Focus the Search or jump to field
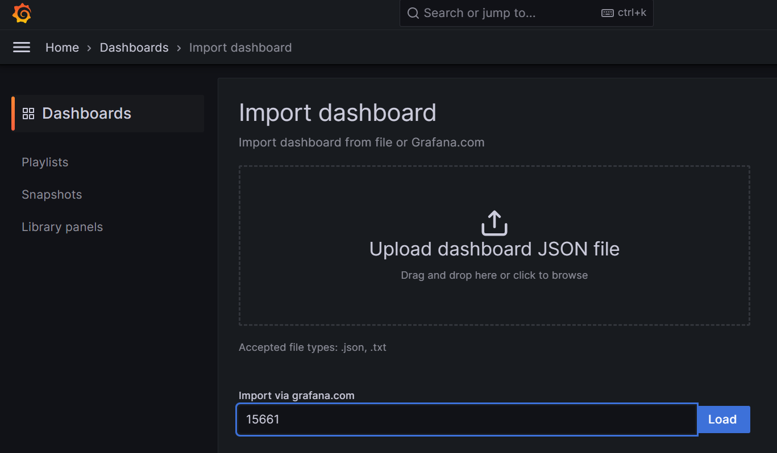This screenshot has height=453, width=777. click(526, 13)
